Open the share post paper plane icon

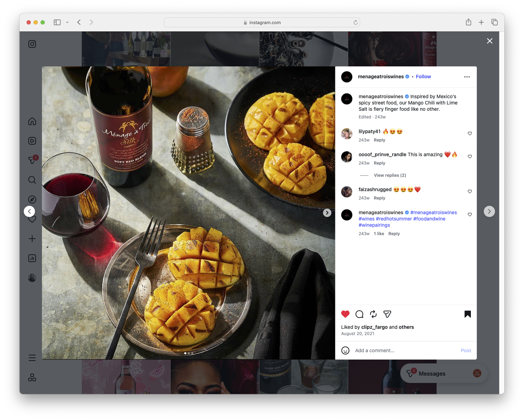pyautogui.click(x=387, y=314)
